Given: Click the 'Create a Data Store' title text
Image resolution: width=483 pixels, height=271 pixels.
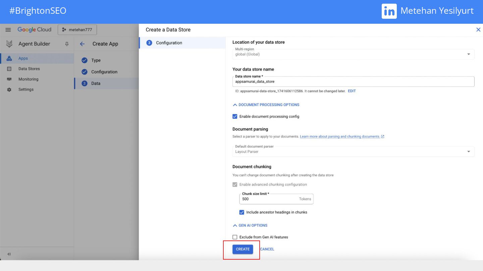Looking at the screenshot, I should [168, 30].
